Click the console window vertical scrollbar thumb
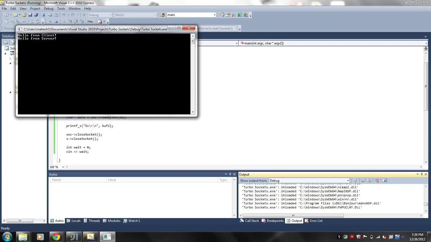This screenshot has height=242, width=431. [x=193, y=41]
